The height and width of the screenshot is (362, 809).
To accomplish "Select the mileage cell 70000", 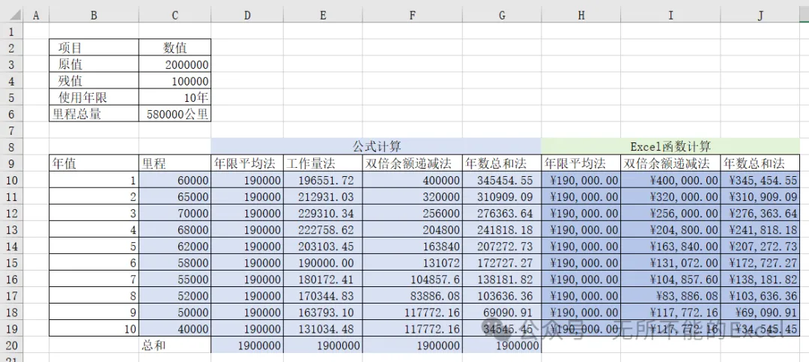I will point(175,213).
